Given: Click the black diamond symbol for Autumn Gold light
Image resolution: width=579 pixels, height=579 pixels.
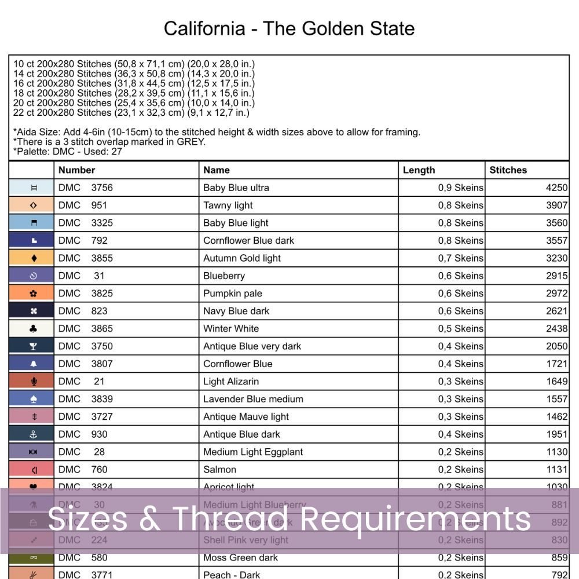Looking at the screenshot, I should (x=33, y=258).
